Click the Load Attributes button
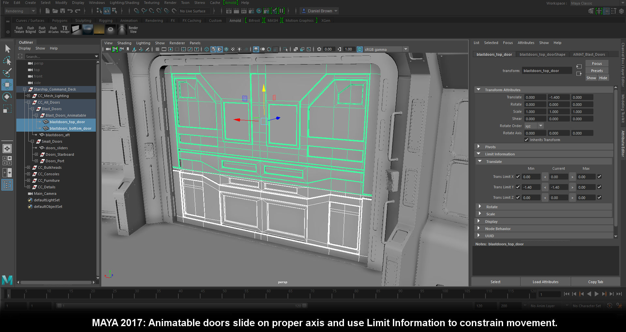The height and width of the screenshot is (332, 626). [545, 282]
